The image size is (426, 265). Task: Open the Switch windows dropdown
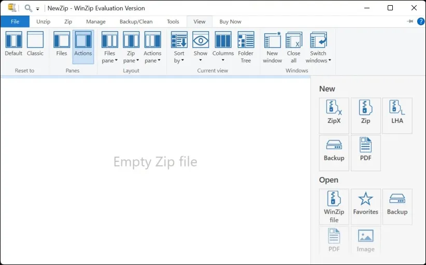318,47
